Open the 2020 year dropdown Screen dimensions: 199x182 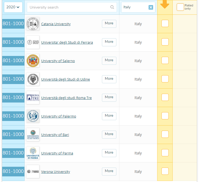pos(13,7)
